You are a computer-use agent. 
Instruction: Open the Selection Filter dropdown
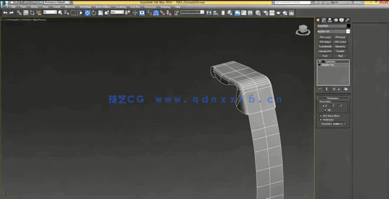click(x=50, y=12)
